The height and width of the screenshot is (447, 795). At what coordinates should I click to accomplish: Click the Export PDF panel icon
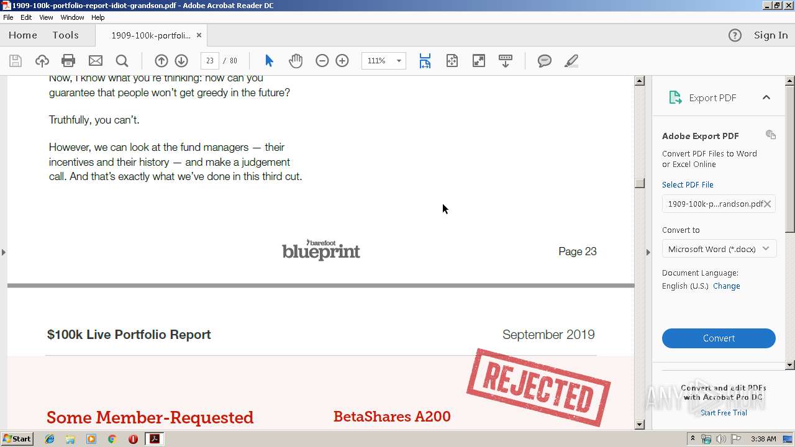(x=675, y=97)
